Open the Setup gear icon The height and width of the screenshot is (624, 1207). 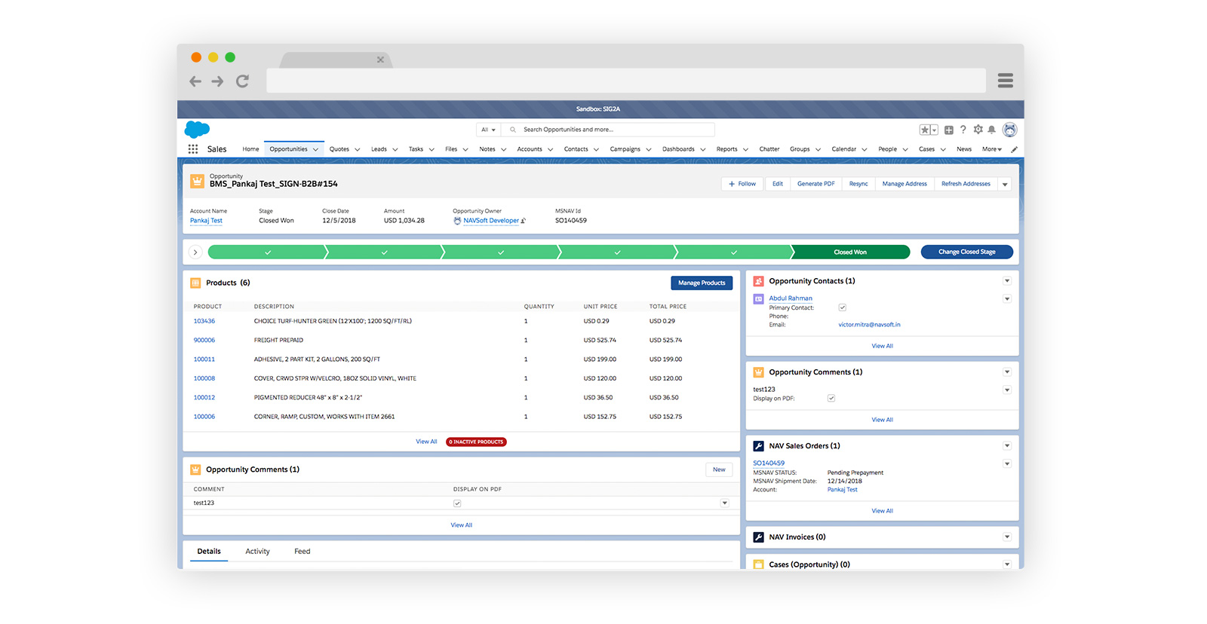[x=978, y=130]
